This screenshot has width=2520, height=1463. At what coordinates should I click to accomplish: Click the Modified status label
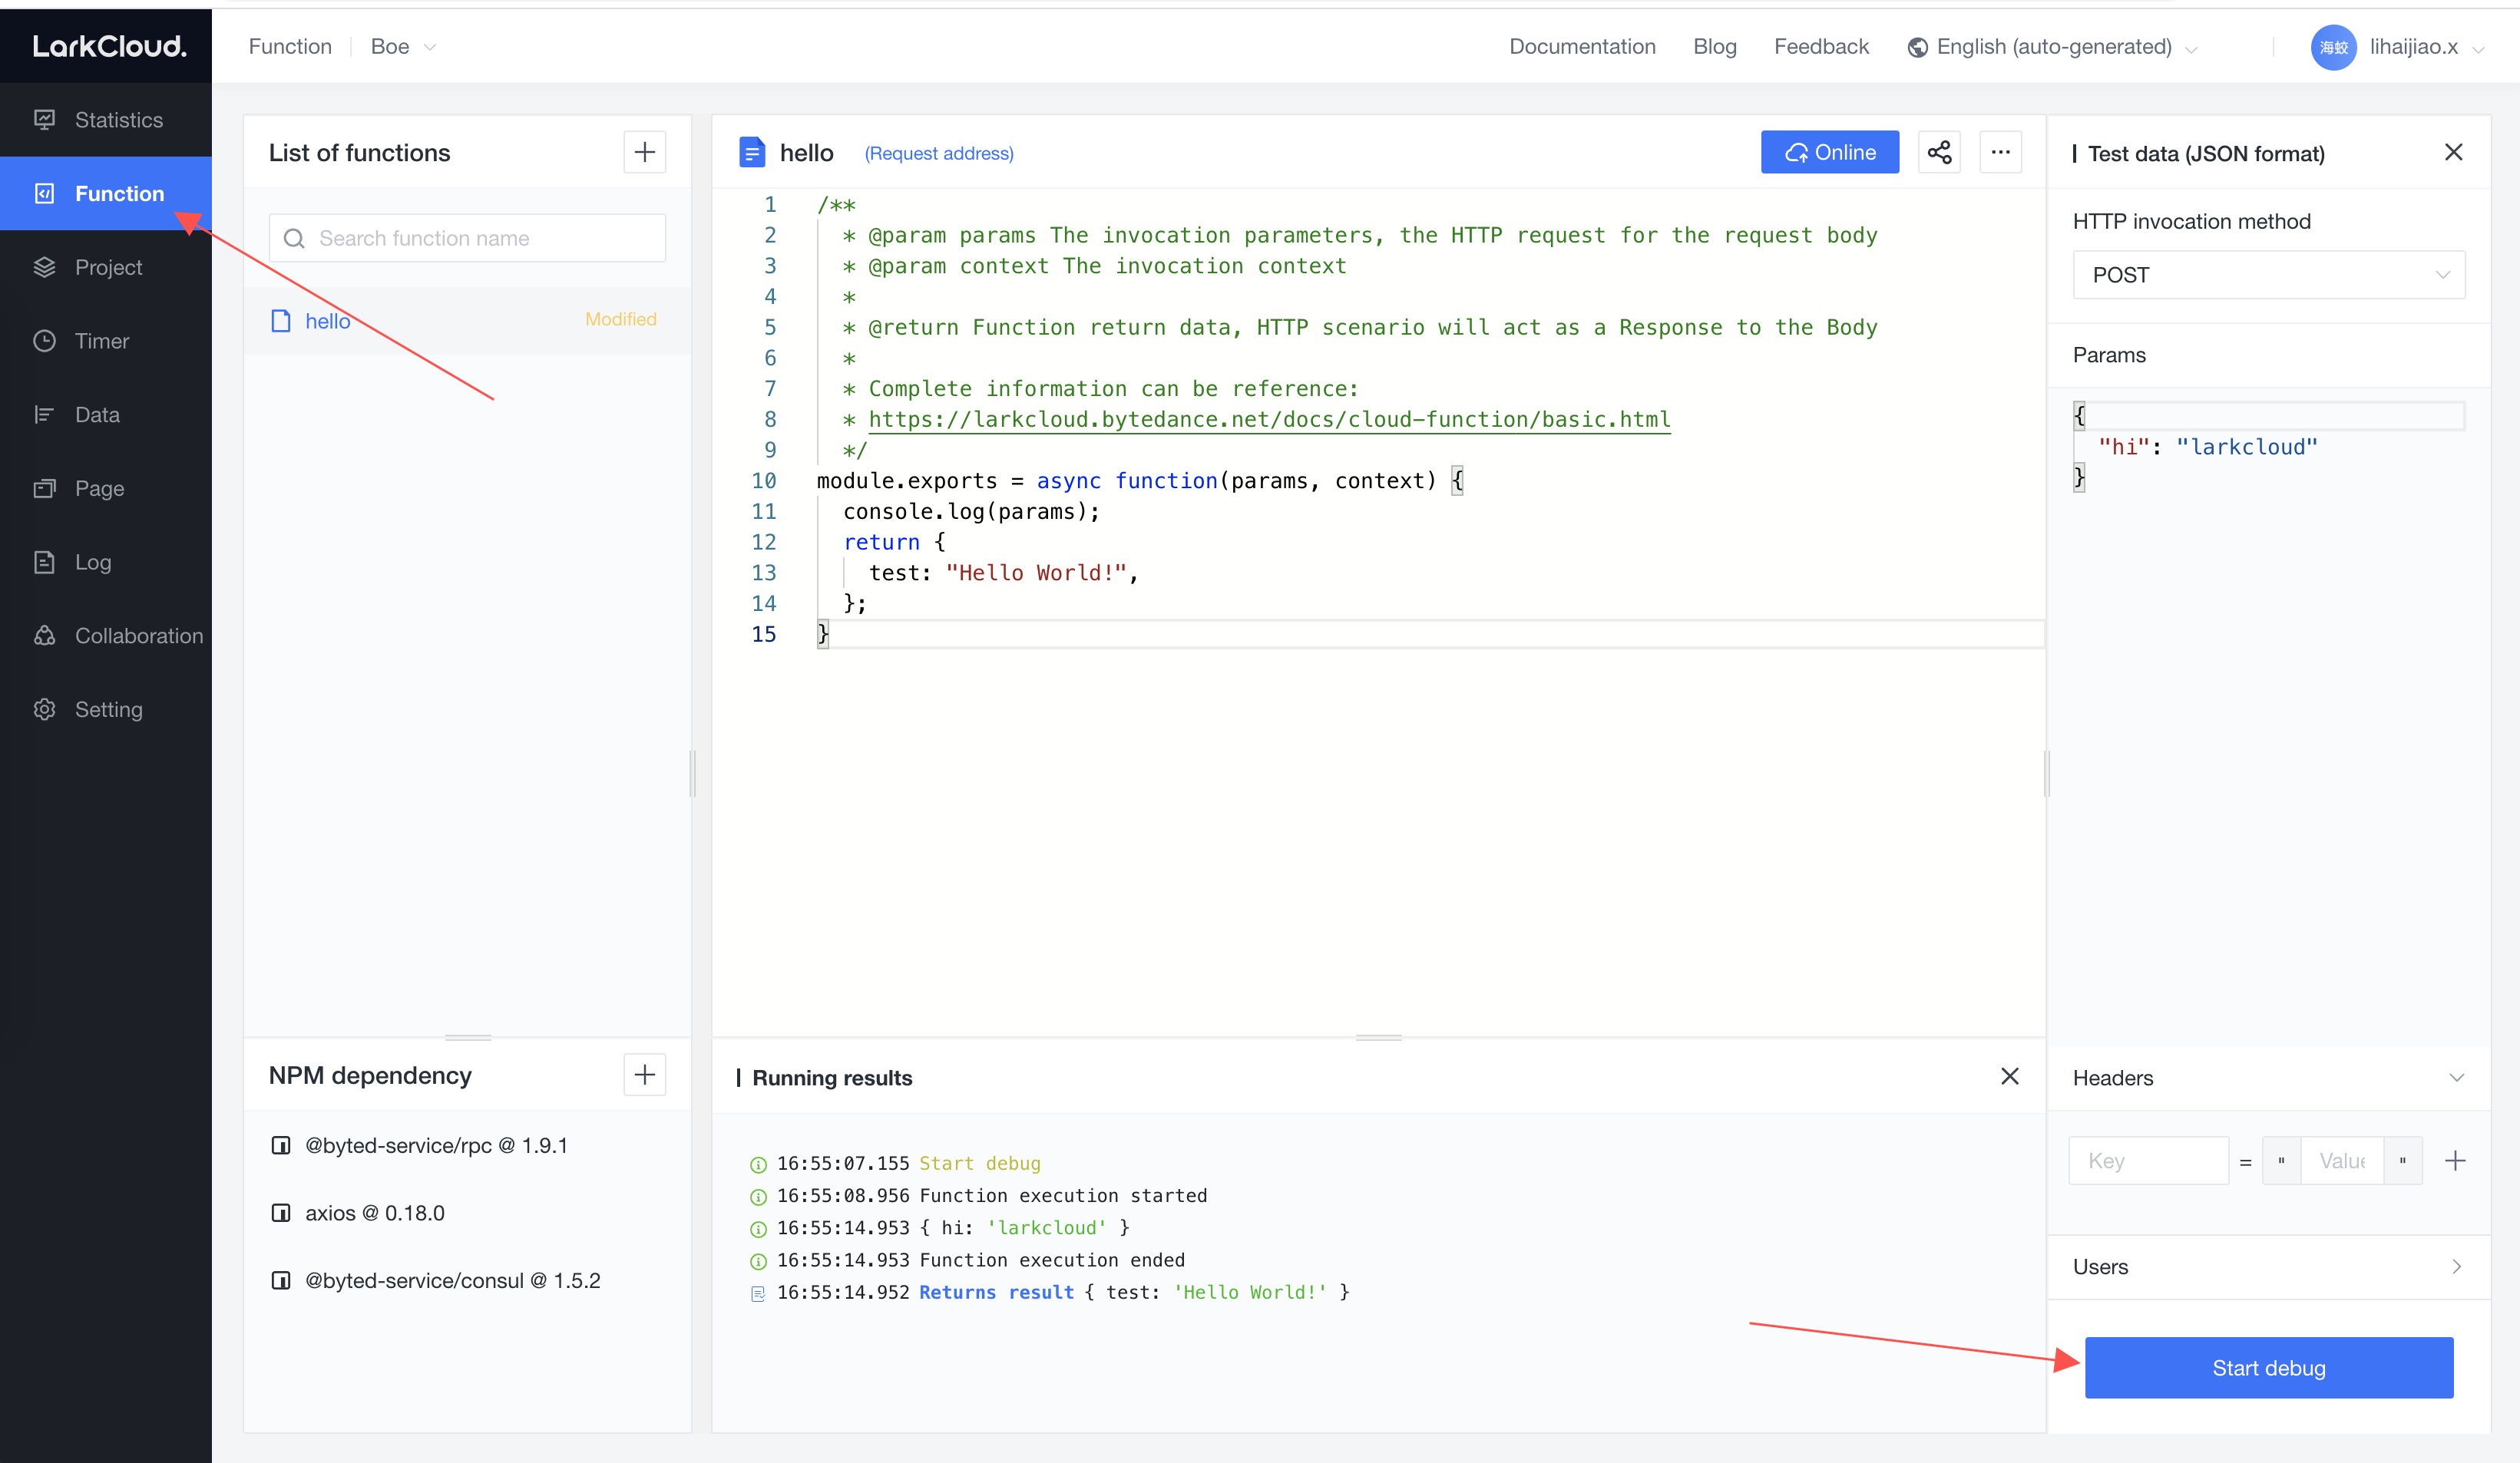click(x=621, y=319)
